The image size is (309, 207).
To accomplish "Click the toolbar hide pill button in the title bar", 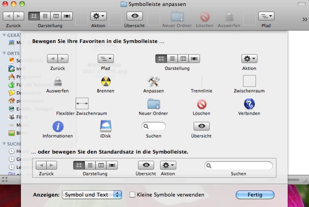I will pos(301,4).
